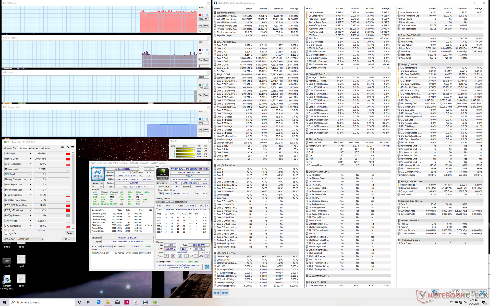
Task: Click red color swatch in Core 0 Clock graph
Action: click(200, 15)
